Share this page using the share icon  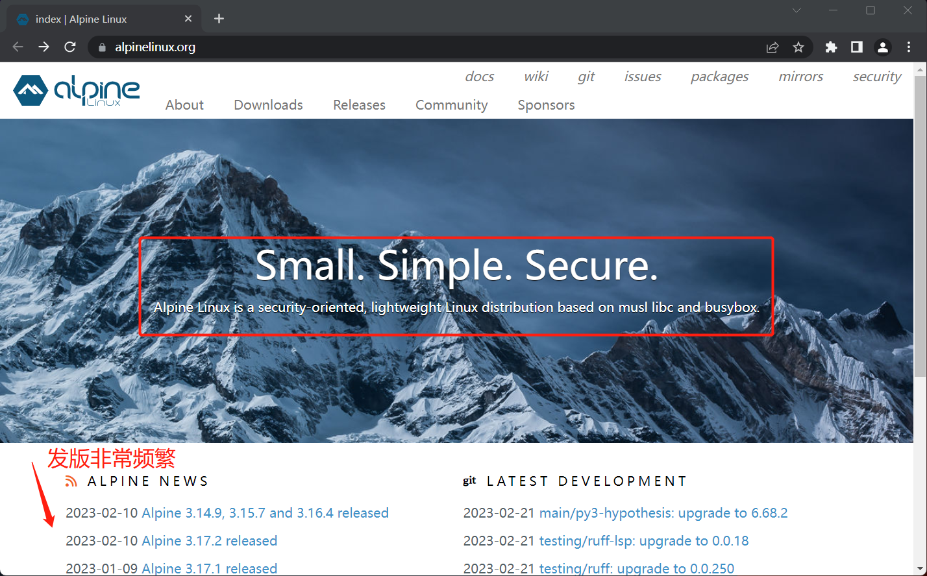[x=772, y=47]
